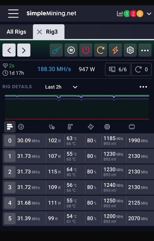Viewport: 154px width, 241px height.
Task: Open the Rig Details three-dot menu
Action: 143,87
